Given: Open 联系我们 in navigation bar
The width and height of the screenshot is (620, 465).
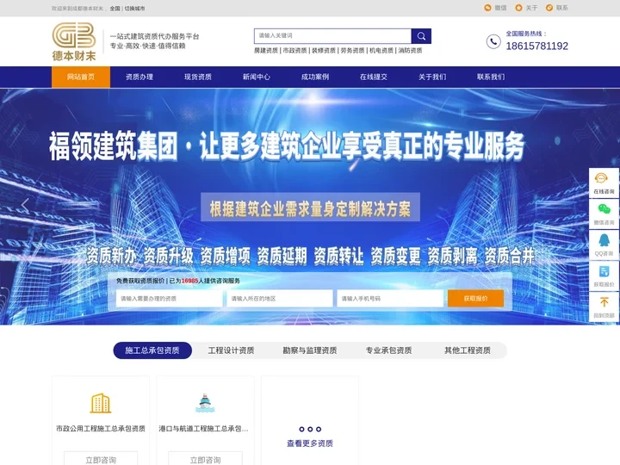Looking at the screenshot, I should pyautogui.click(x=491, y=77).
